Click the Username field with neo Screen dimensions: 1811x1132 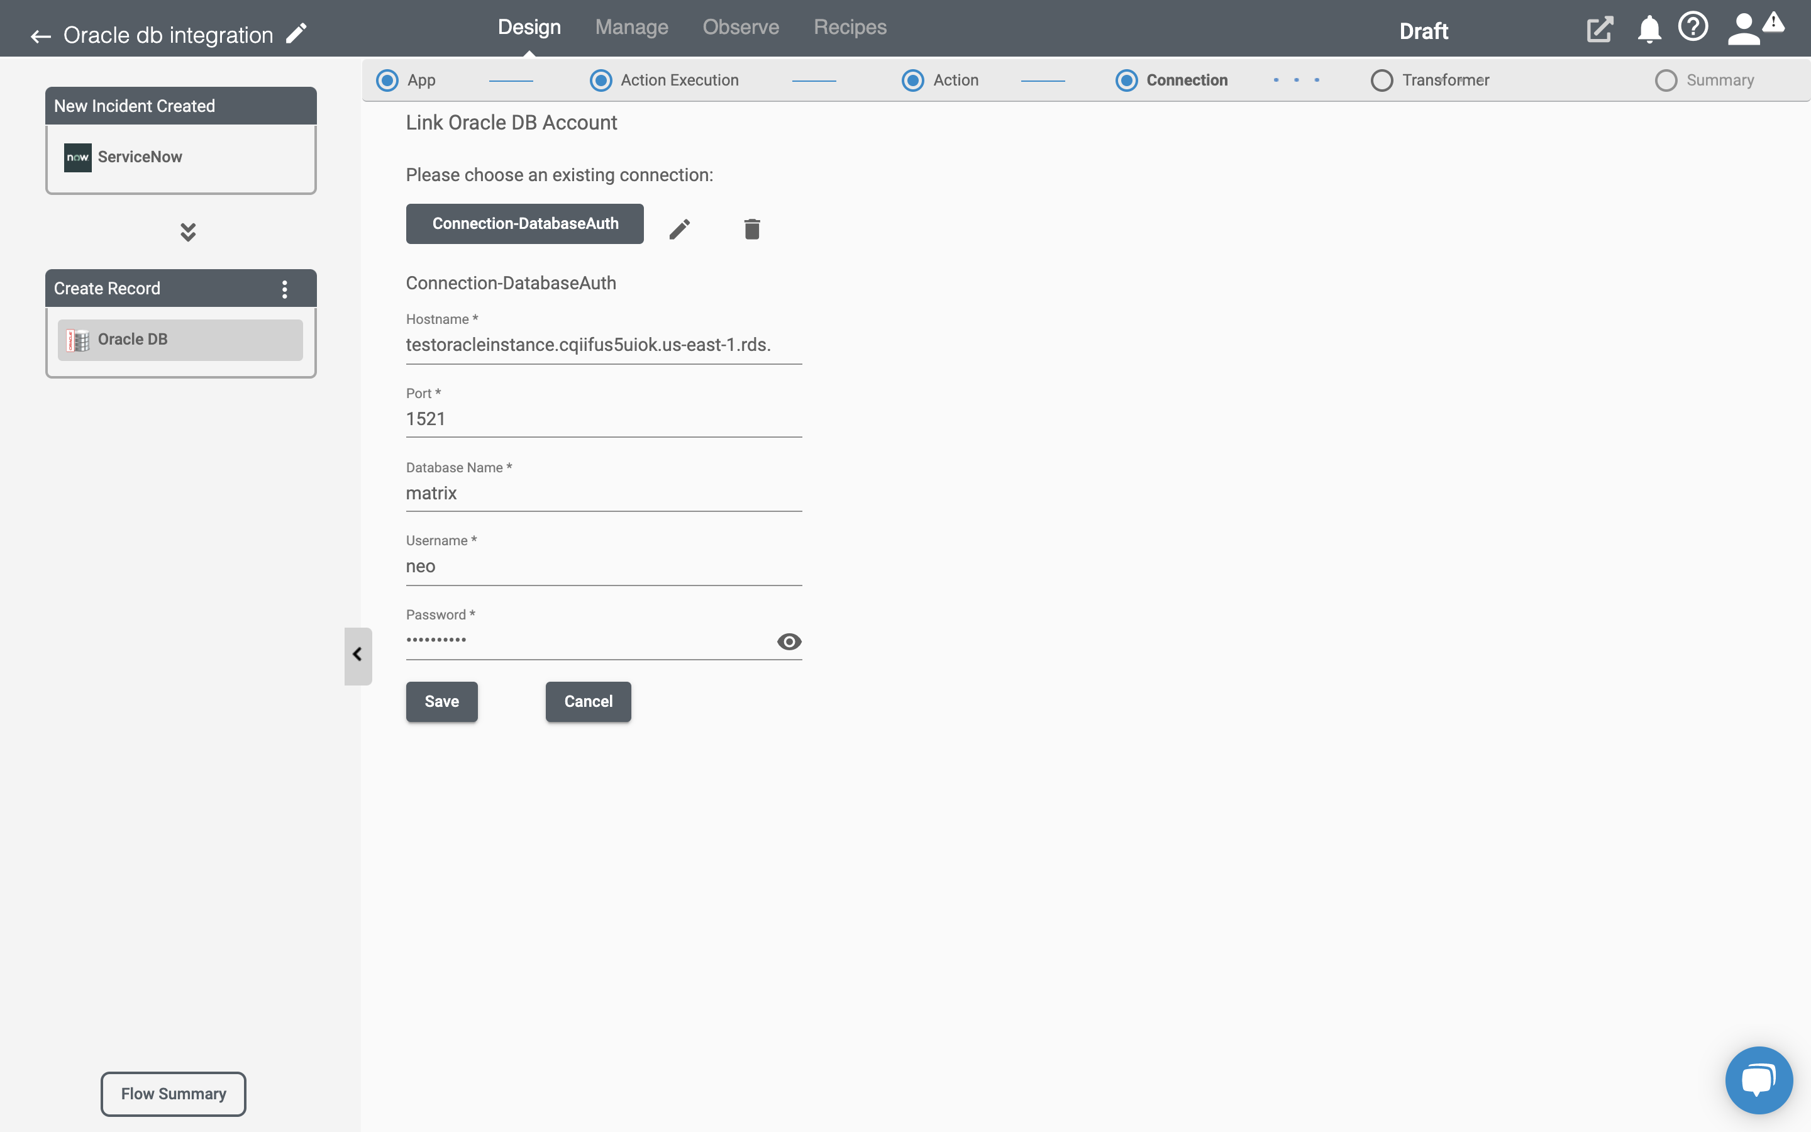604,567
